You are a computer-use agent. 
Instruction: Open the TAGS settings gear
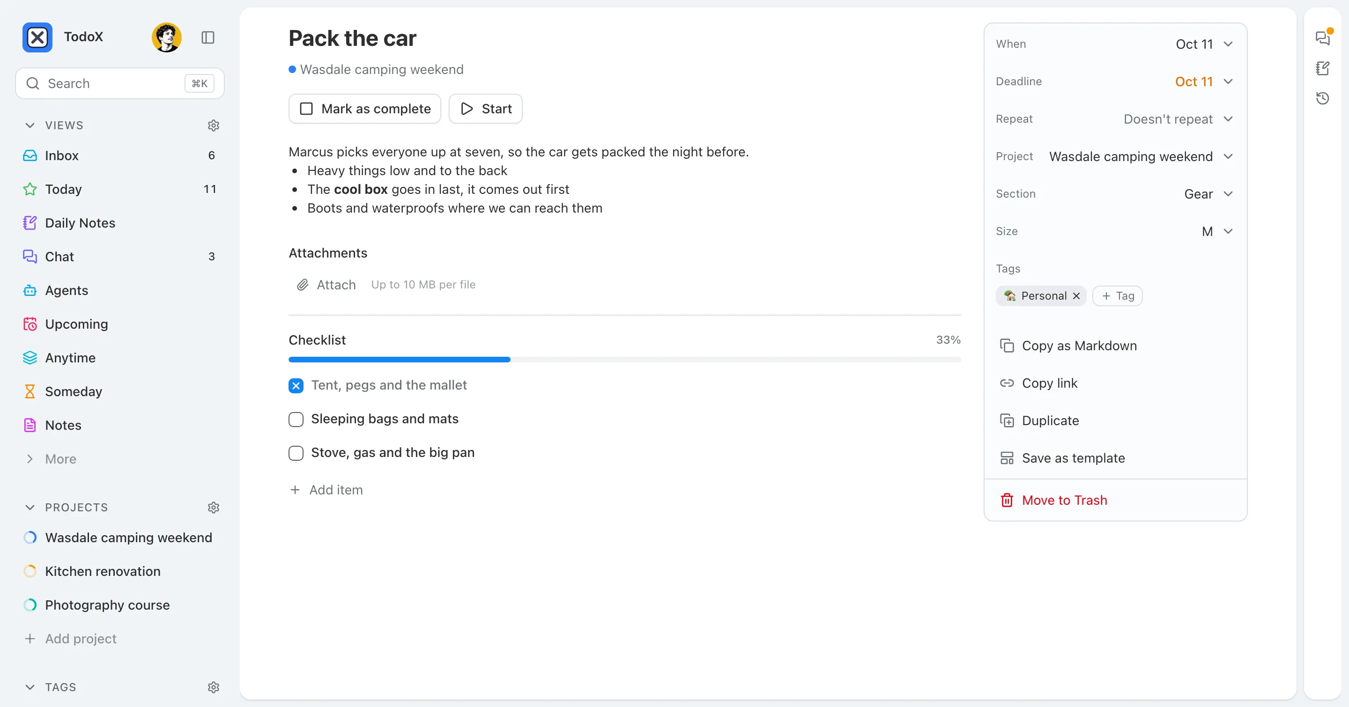click(x=213, y=687)
